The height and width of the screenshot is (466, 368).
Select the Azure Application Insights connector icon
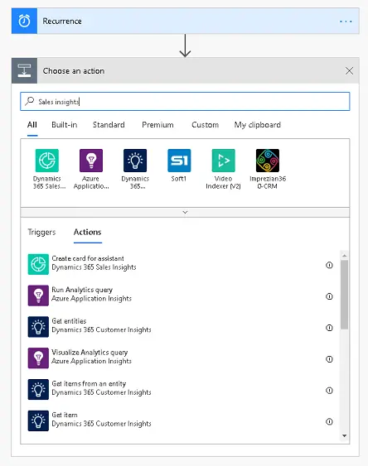91,161
